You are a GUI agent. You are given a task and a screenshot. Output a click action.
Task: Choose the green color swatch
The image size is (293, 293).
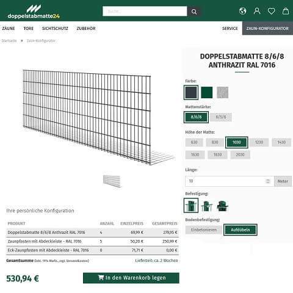[207, 92]
